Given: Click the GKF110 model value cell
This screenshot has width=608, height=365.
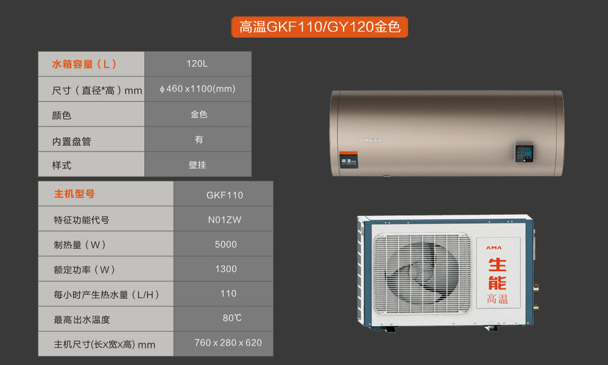Looking at the screenshot, I should coord(224,195).
